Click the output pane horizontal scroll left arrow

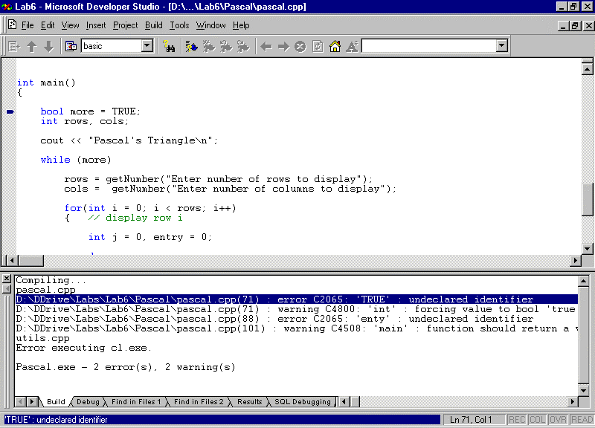click(344, 401)
